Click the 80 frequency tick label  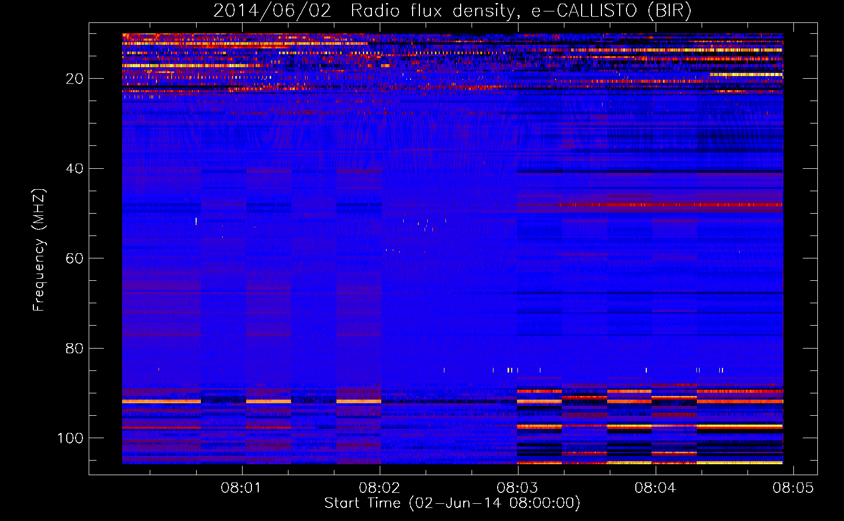click(75, 348)
